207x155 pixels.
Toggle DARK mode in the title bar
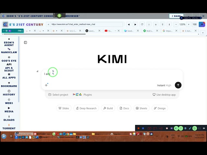point(176,16)
